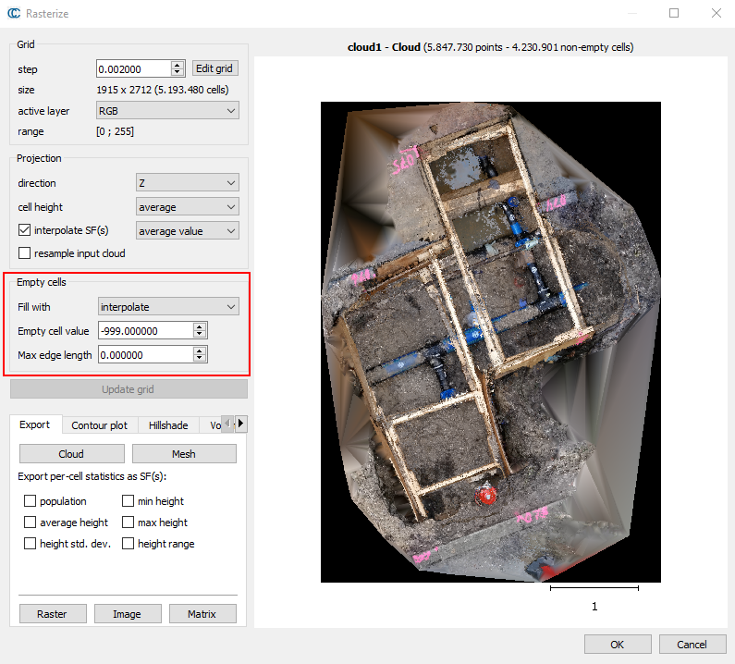Viewport: 735px width, 664px height.
Task: Confirm with the OK button
Action: click(617, 645)
